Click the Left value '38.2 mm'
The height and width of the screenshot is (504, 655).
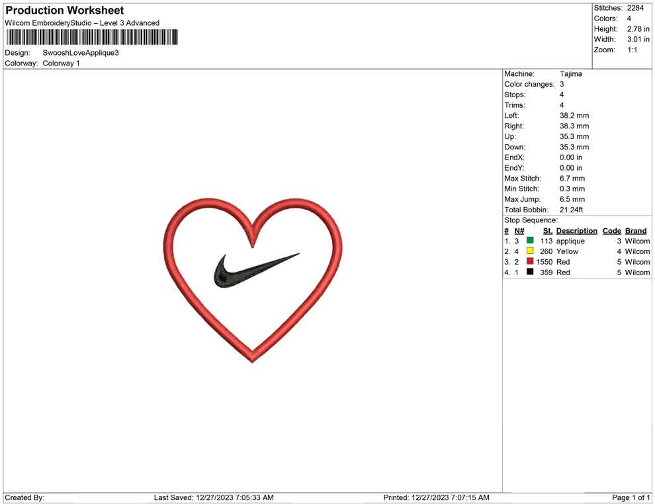[x=574, y=116]
